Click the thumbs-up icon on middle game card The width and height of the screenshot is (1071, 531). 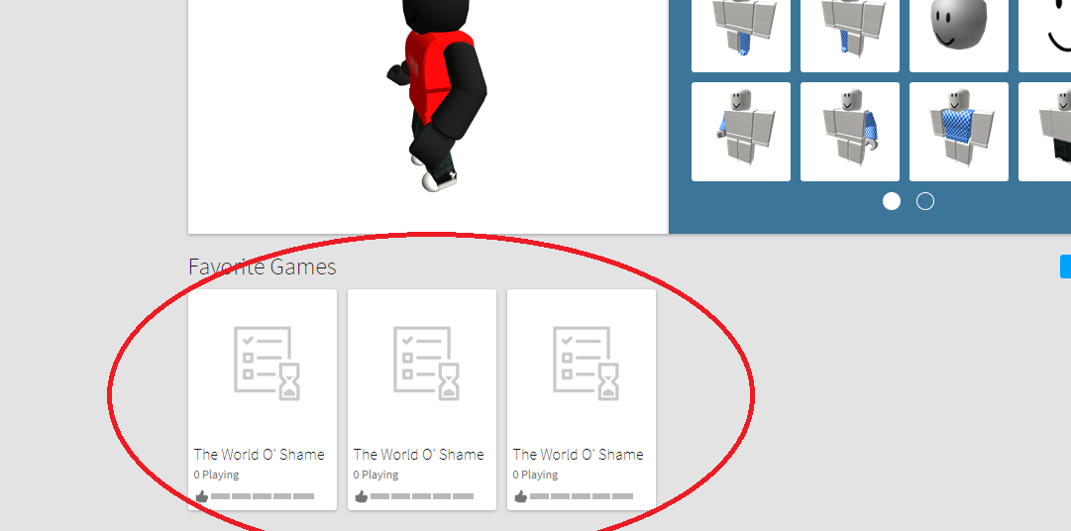[361, 495]
